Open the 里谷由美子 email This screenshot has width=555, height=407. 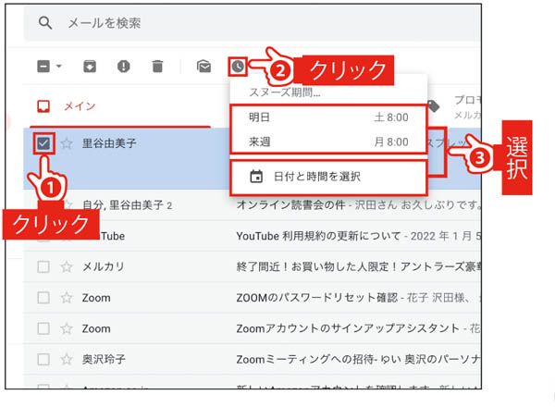(x=109, y=143)
